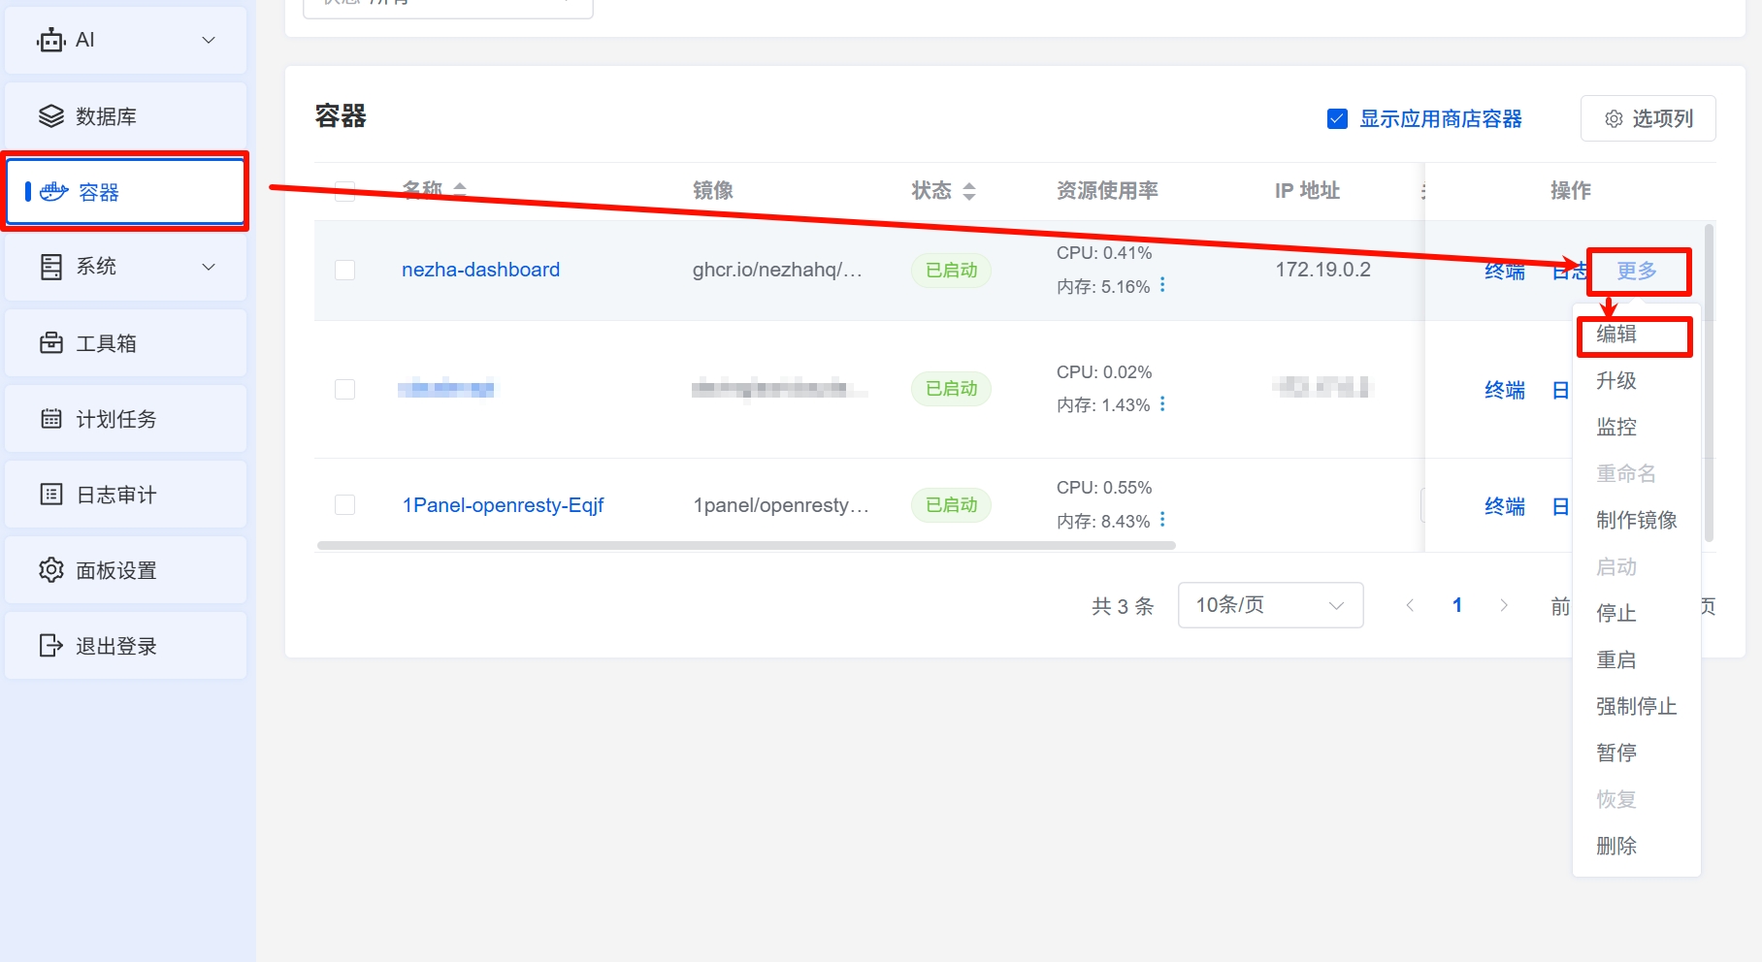Uncheck 显示应用商店容器 checkbox
Screen dimensions: 1762x962
(x=1337, y=118)
